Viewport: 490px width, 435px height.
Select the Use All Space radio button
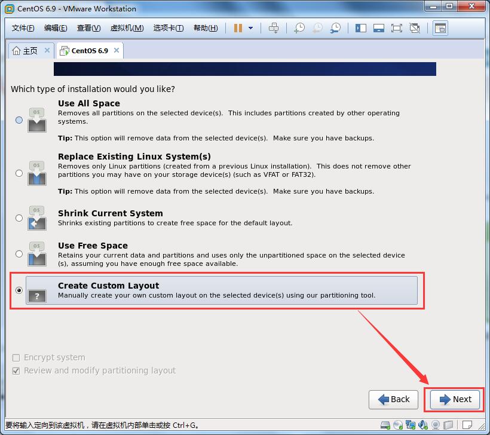[19, 120]
